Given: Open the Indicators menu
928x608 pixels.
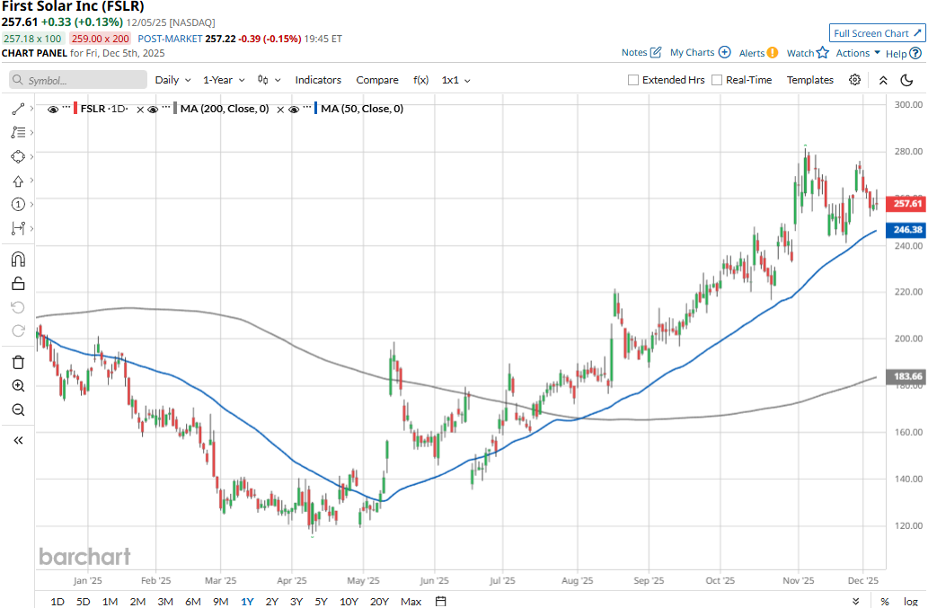Looking at the screenshot, I should pos(318,80).
